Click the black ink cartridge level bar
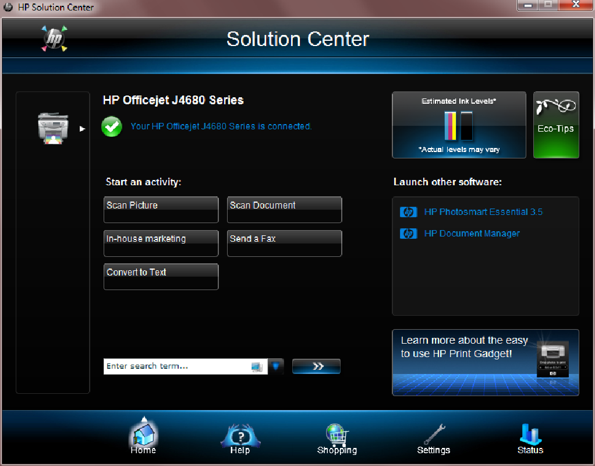 466,126
